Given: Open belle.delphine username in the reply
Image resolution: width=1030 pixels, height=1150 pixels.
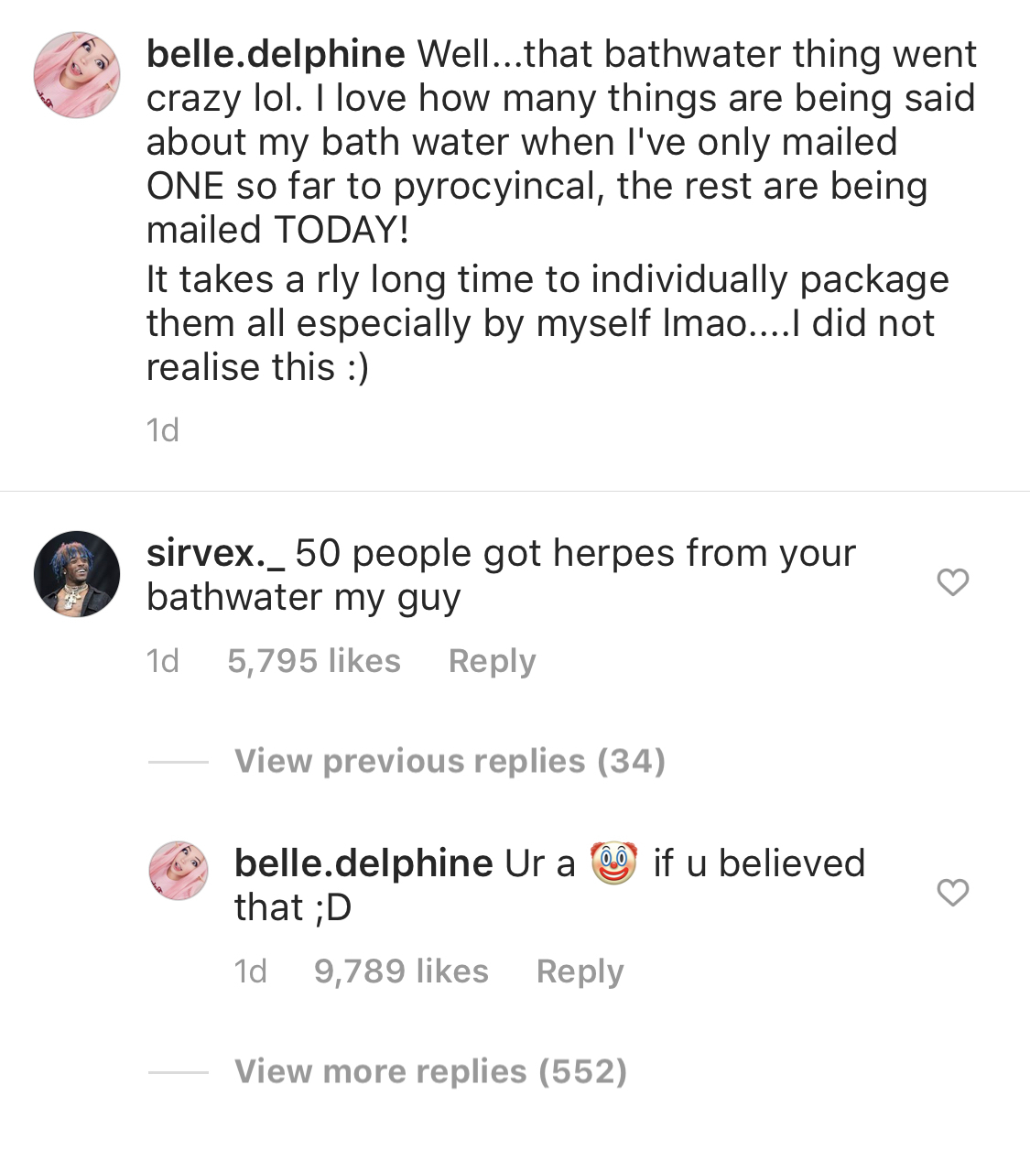Looking at the screenshot, I should tap(363, 863).
